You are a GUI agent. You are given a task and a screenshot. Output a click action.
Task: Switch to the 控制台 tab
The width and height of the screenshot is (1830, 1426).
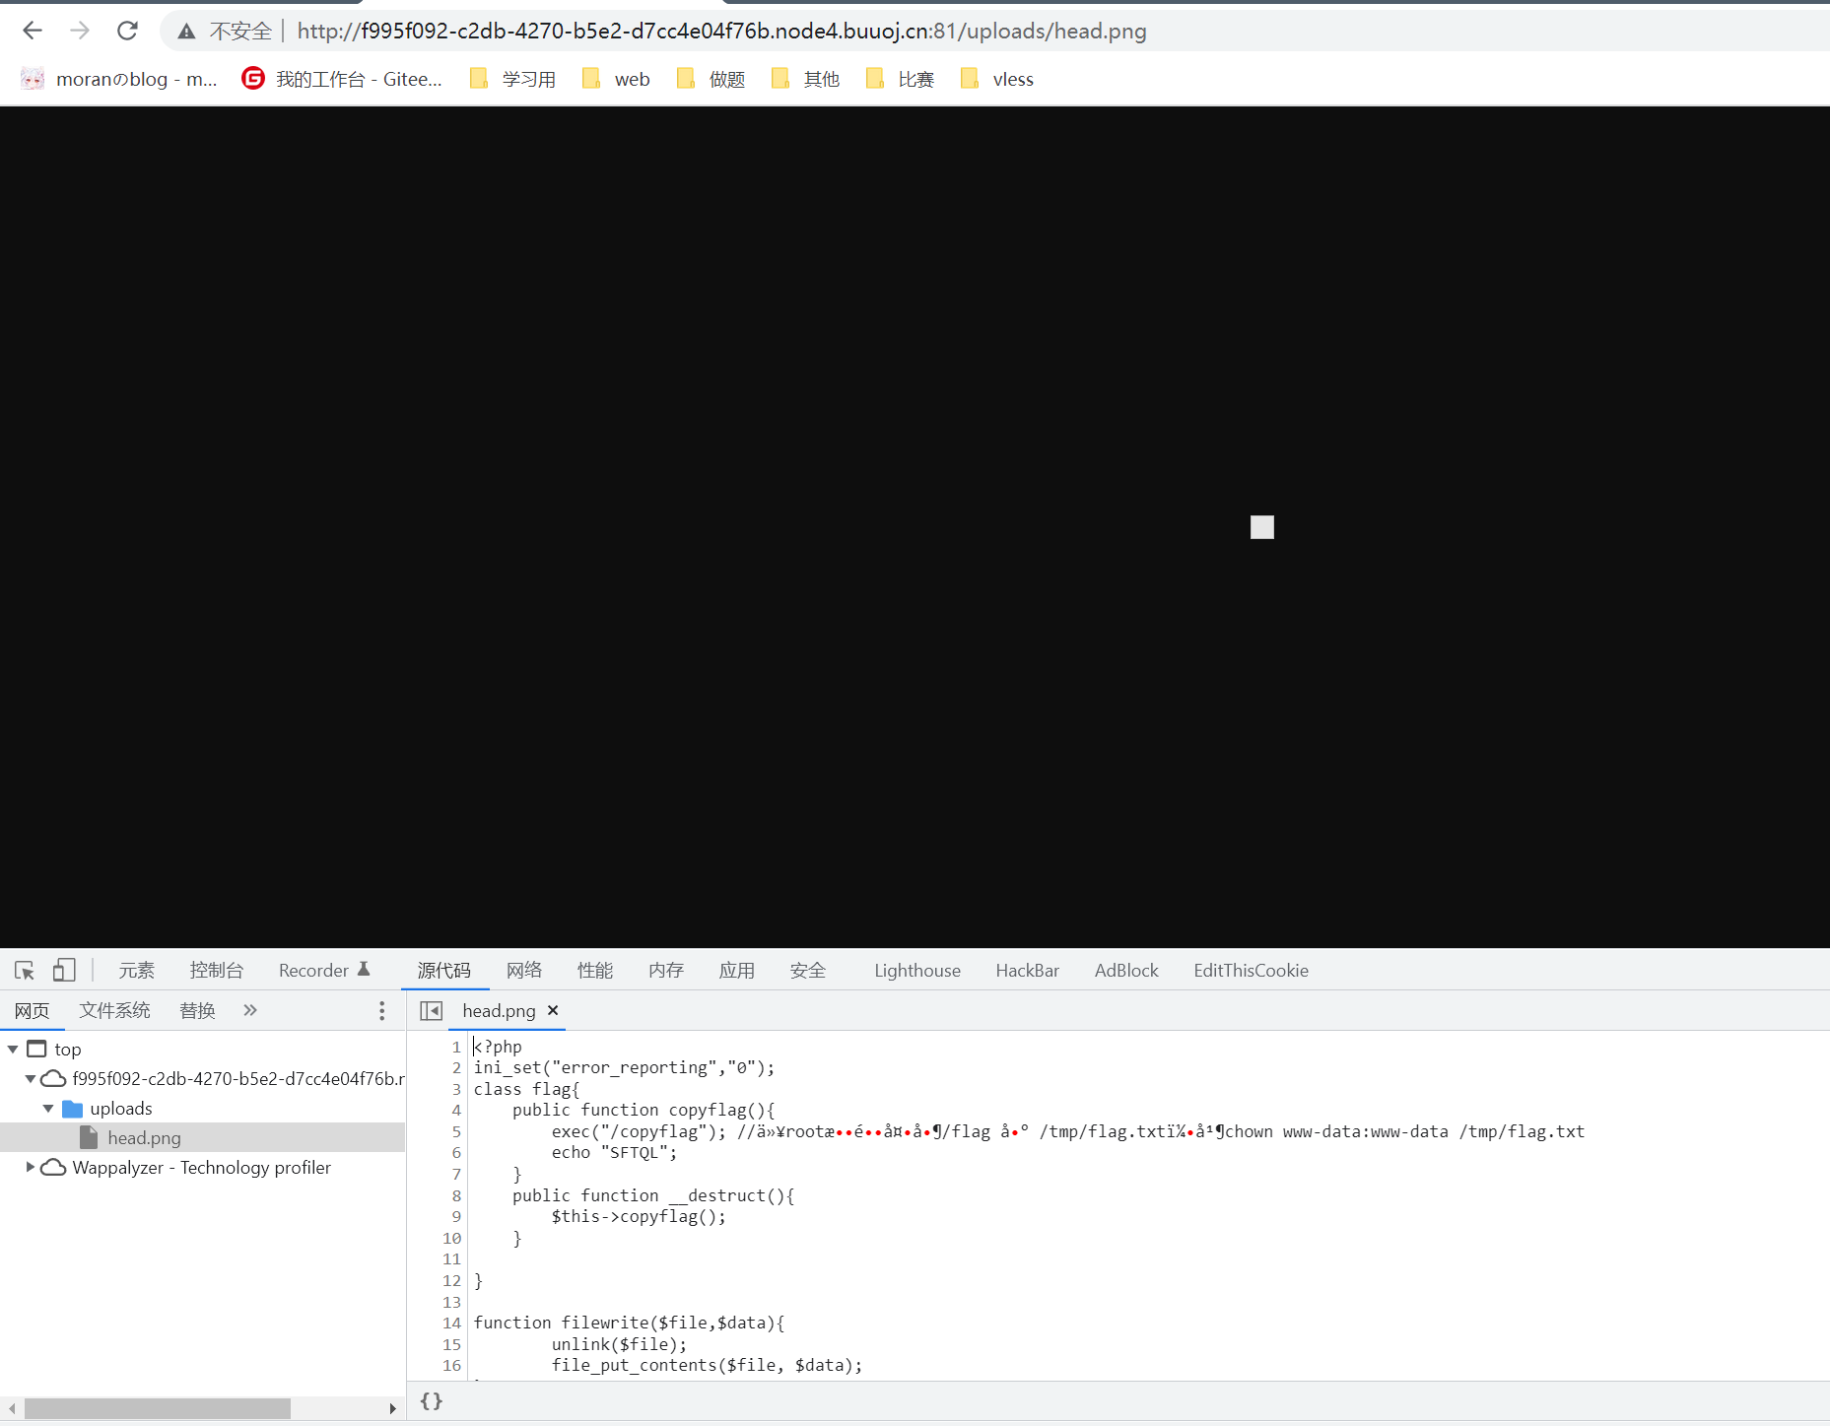tap(217, 971)
